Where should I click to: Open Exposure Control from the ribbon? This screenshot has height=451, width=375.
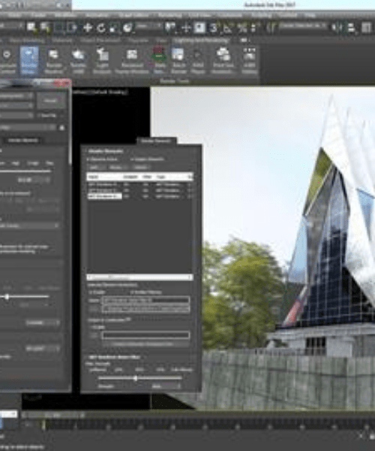point(7,61)
